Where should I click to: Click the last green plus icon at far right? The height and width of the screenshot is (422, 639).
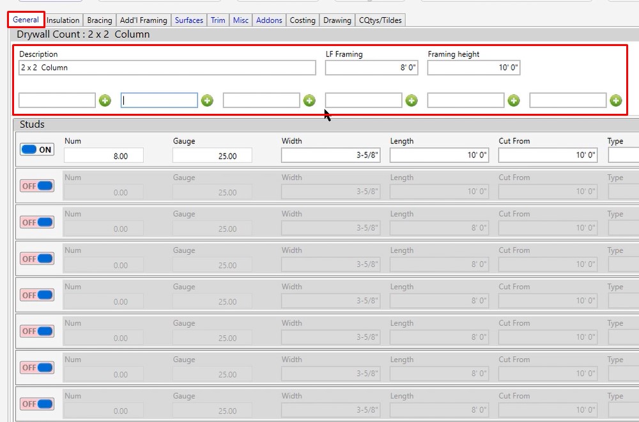point(615,100)
